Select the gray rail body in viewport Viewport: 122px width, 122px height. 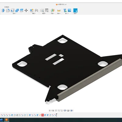(x=89, y=80)
